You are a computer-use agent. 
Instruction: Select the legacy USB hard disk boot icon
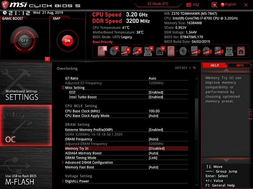(194, 51)
